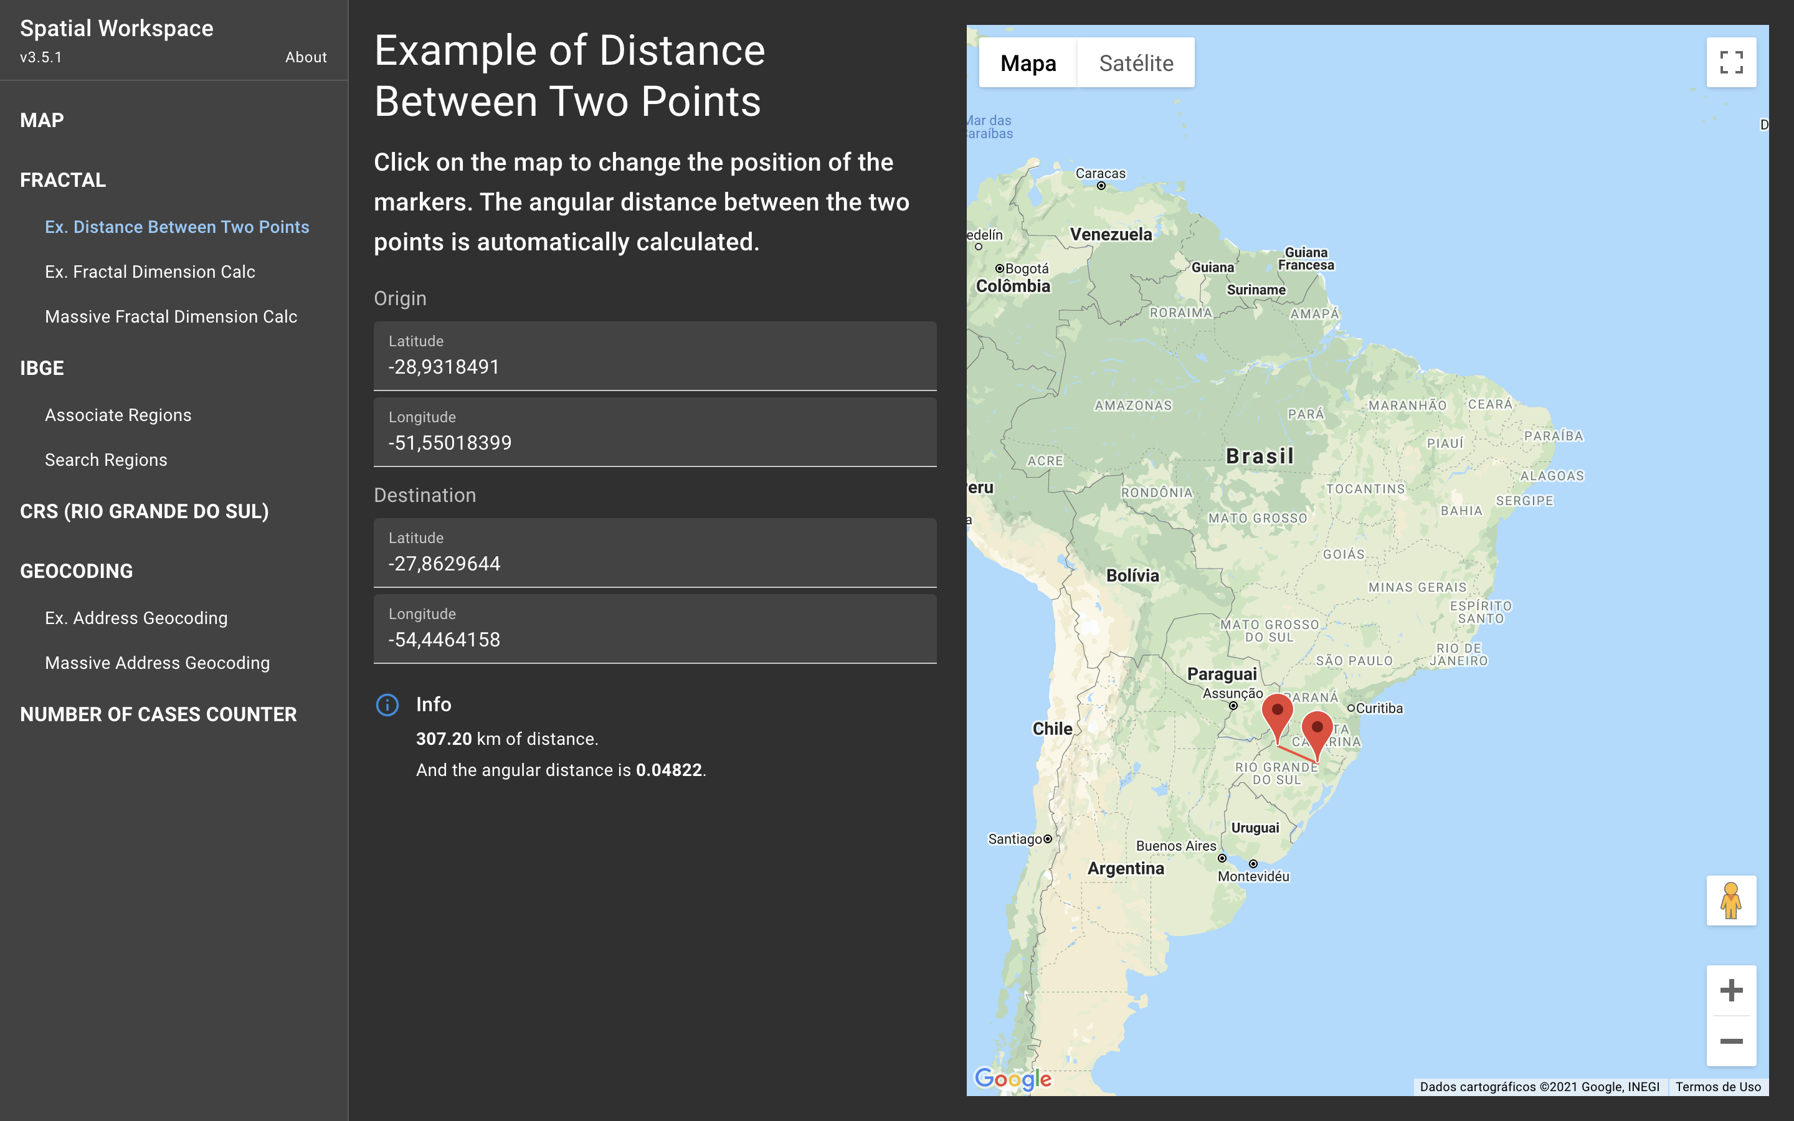Open Termos de Uso link
1794x1121 pixels.
1717,1086
